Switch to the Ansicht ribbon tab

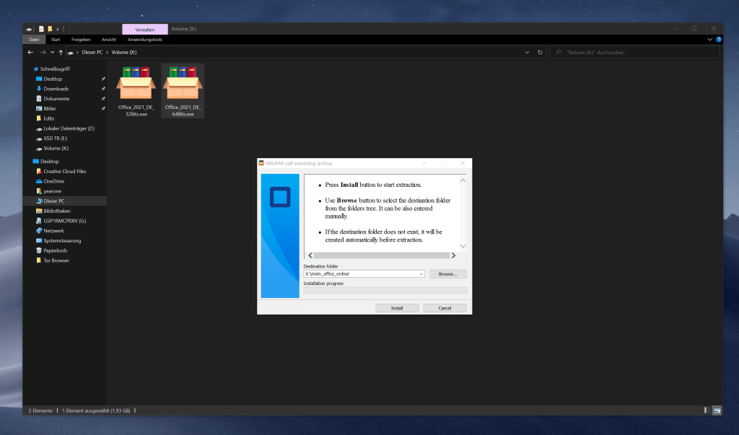coord(109,40)
